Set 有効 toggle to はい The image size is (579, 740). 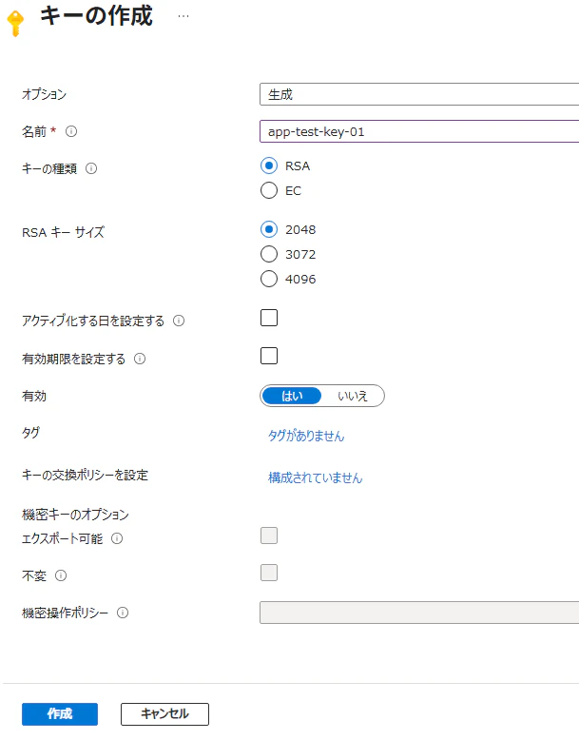[x=292, y=396]
